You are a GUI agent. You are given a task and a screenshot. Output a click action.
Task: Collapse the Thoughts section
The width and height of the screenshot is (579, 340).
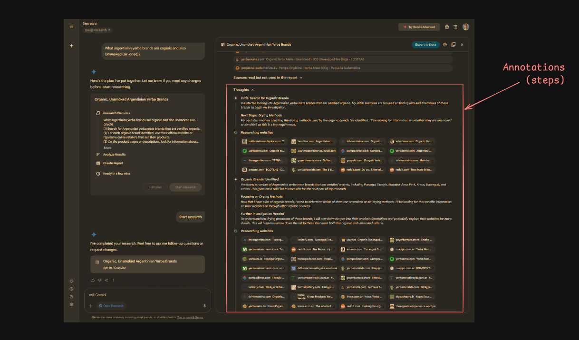point(242,89)
